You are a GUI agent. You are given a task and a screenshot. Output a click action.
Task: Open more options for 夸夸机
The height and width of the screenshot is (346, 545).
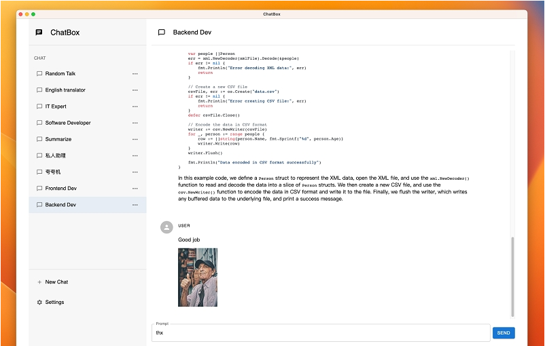point(135,172)
